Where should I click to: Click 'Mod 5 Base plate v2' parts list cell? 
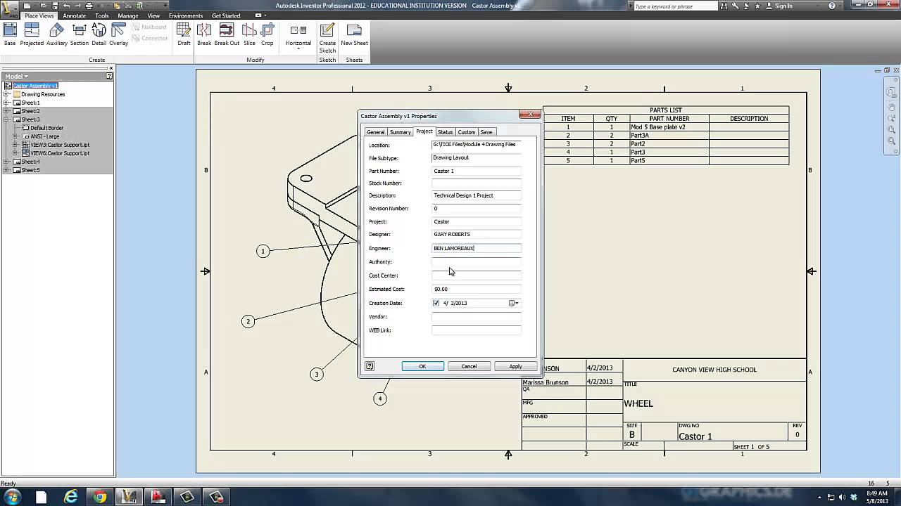(x=668, y=127)
